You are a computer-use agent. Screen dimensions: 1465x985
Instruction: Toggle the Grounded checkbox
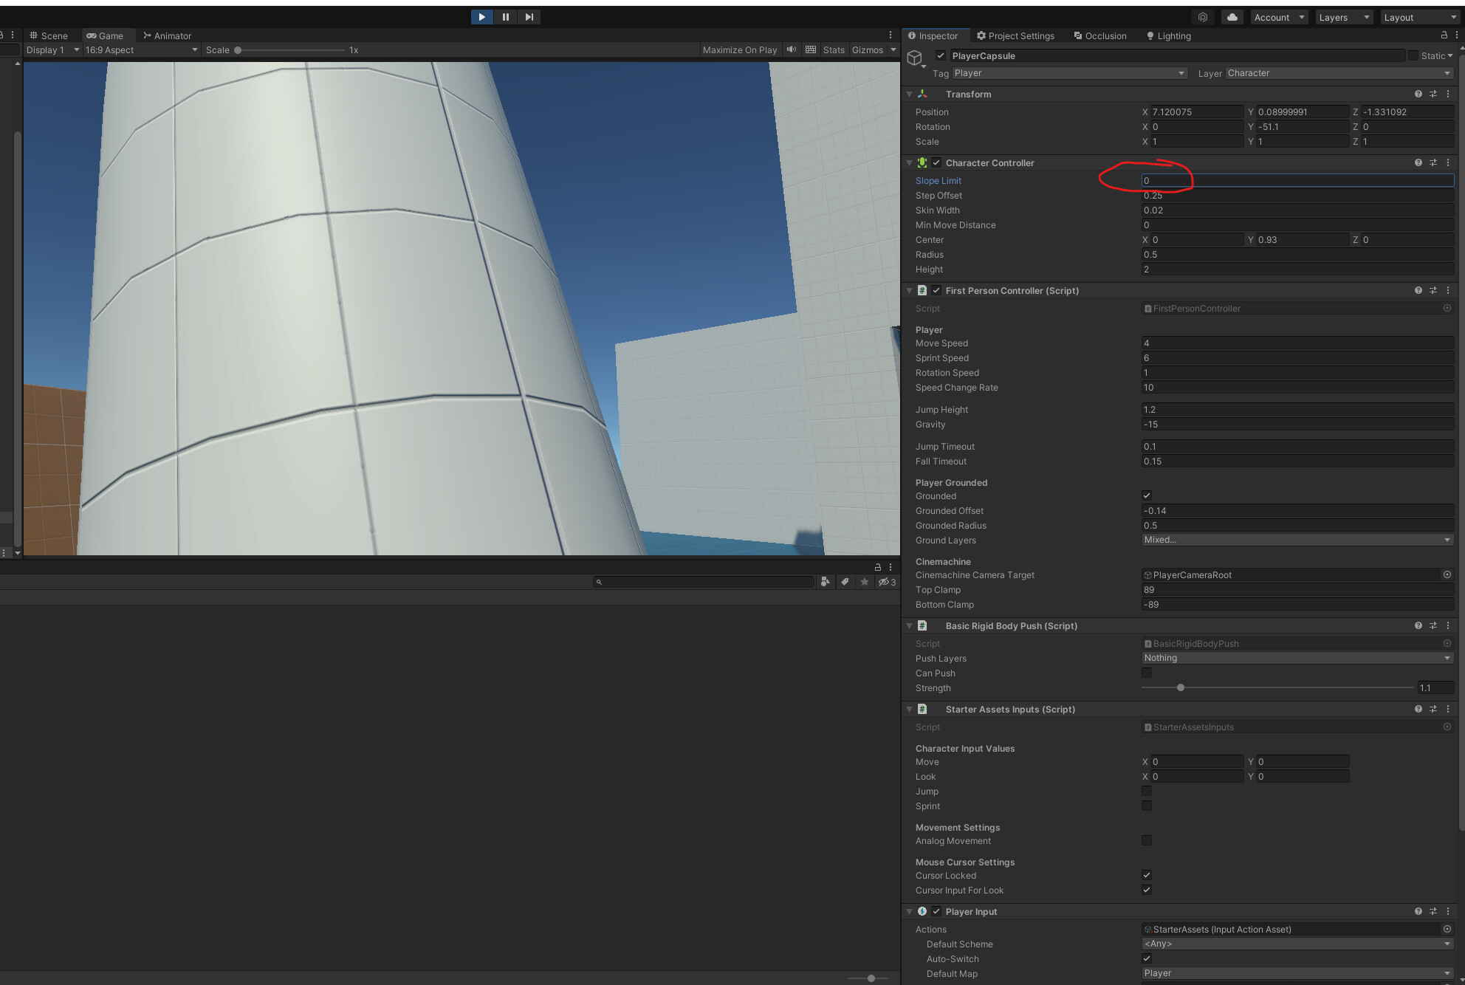pos(1146,495)
